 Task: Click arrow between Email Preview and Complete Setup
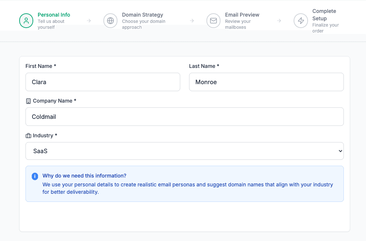click(279, 21)
